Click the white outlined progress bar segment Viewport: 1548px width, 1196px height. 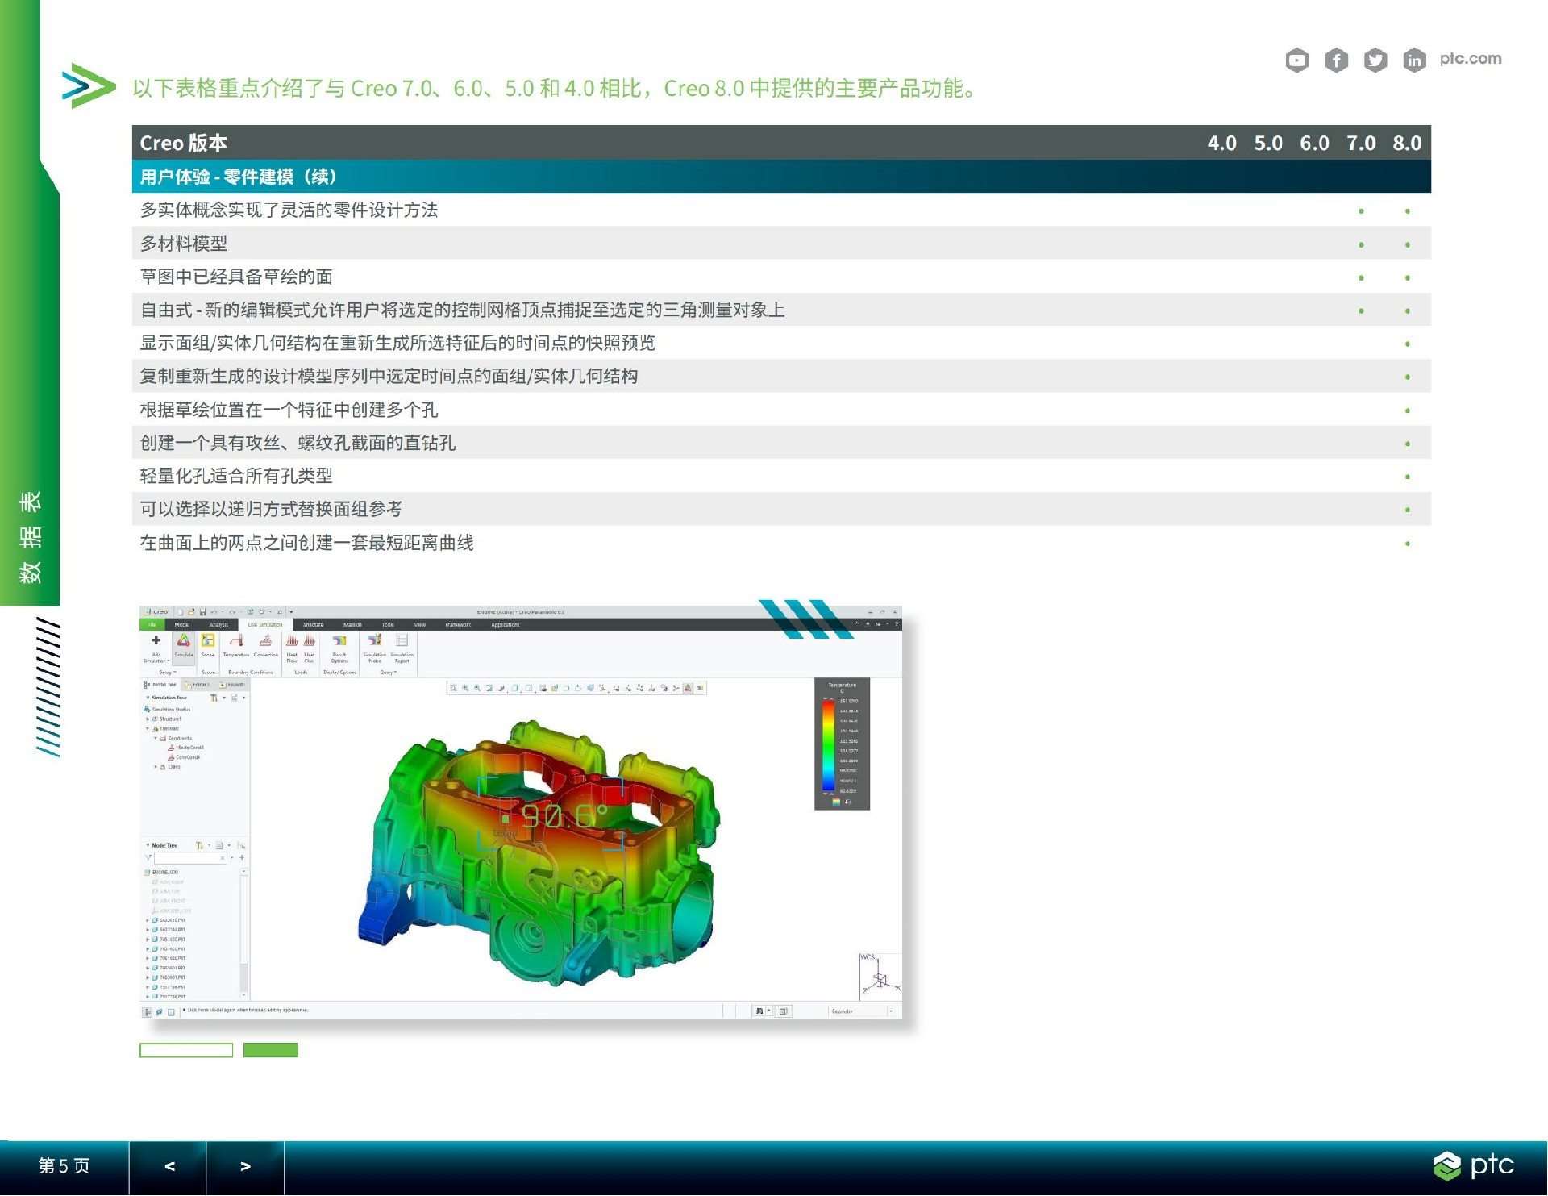[x=186, y=1050]
